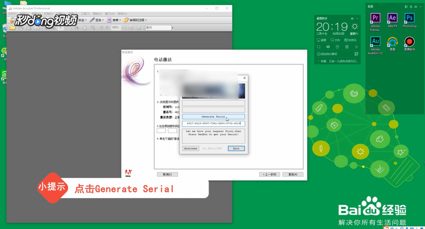Open the search box dropdown arrow
Screen dimensions: 425x229
pos(173,28)
